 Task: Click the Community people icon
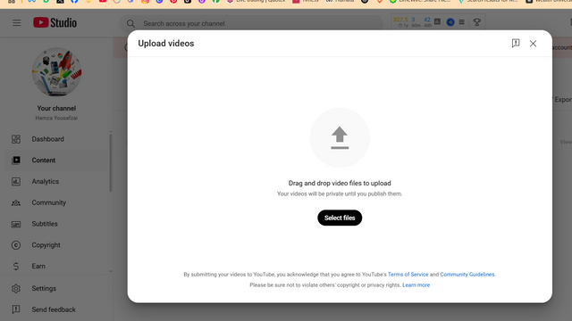pos(16,202)
